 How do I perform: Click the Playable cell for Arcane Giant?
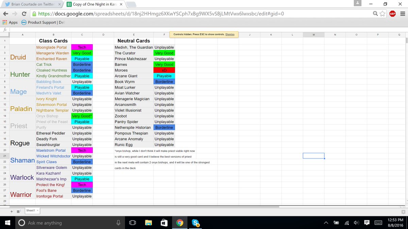(x=164, y=76)
